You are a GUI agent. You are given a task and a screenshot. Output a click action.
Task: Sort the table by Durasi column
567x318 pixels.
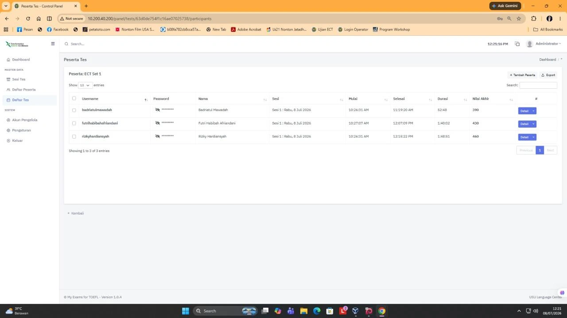tap(452, 99)
